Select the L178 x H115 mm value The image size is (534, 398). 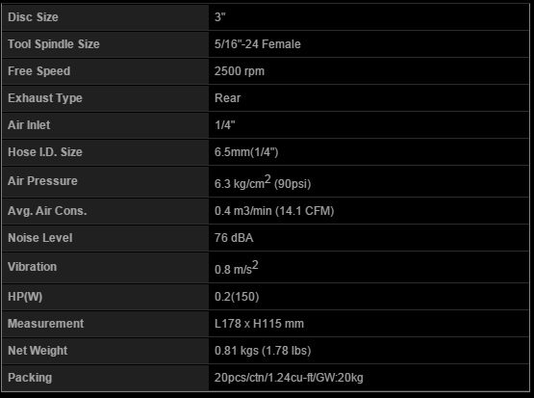coord(259,323)
